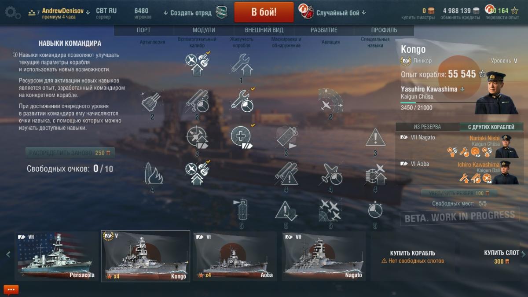Switch to the 'Из резерва' toggle
This screenshot has height=297, width=528.
click(427, 127)
